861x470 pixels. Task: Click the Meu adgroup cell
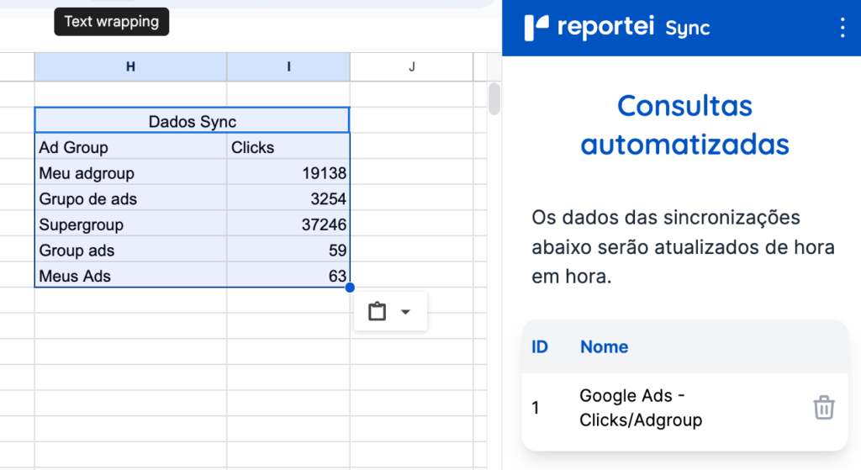(130, 173)
